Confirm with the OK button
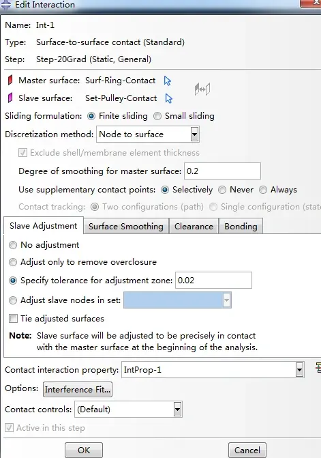The height and width of the screenshot is (458, 321). pyautogui.click(x=84, y=450)
